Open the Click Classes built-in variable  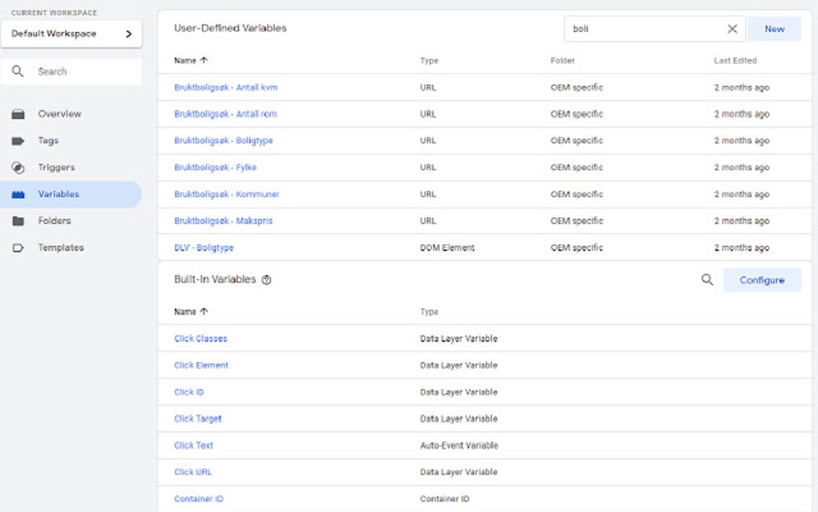click(200, 338)
